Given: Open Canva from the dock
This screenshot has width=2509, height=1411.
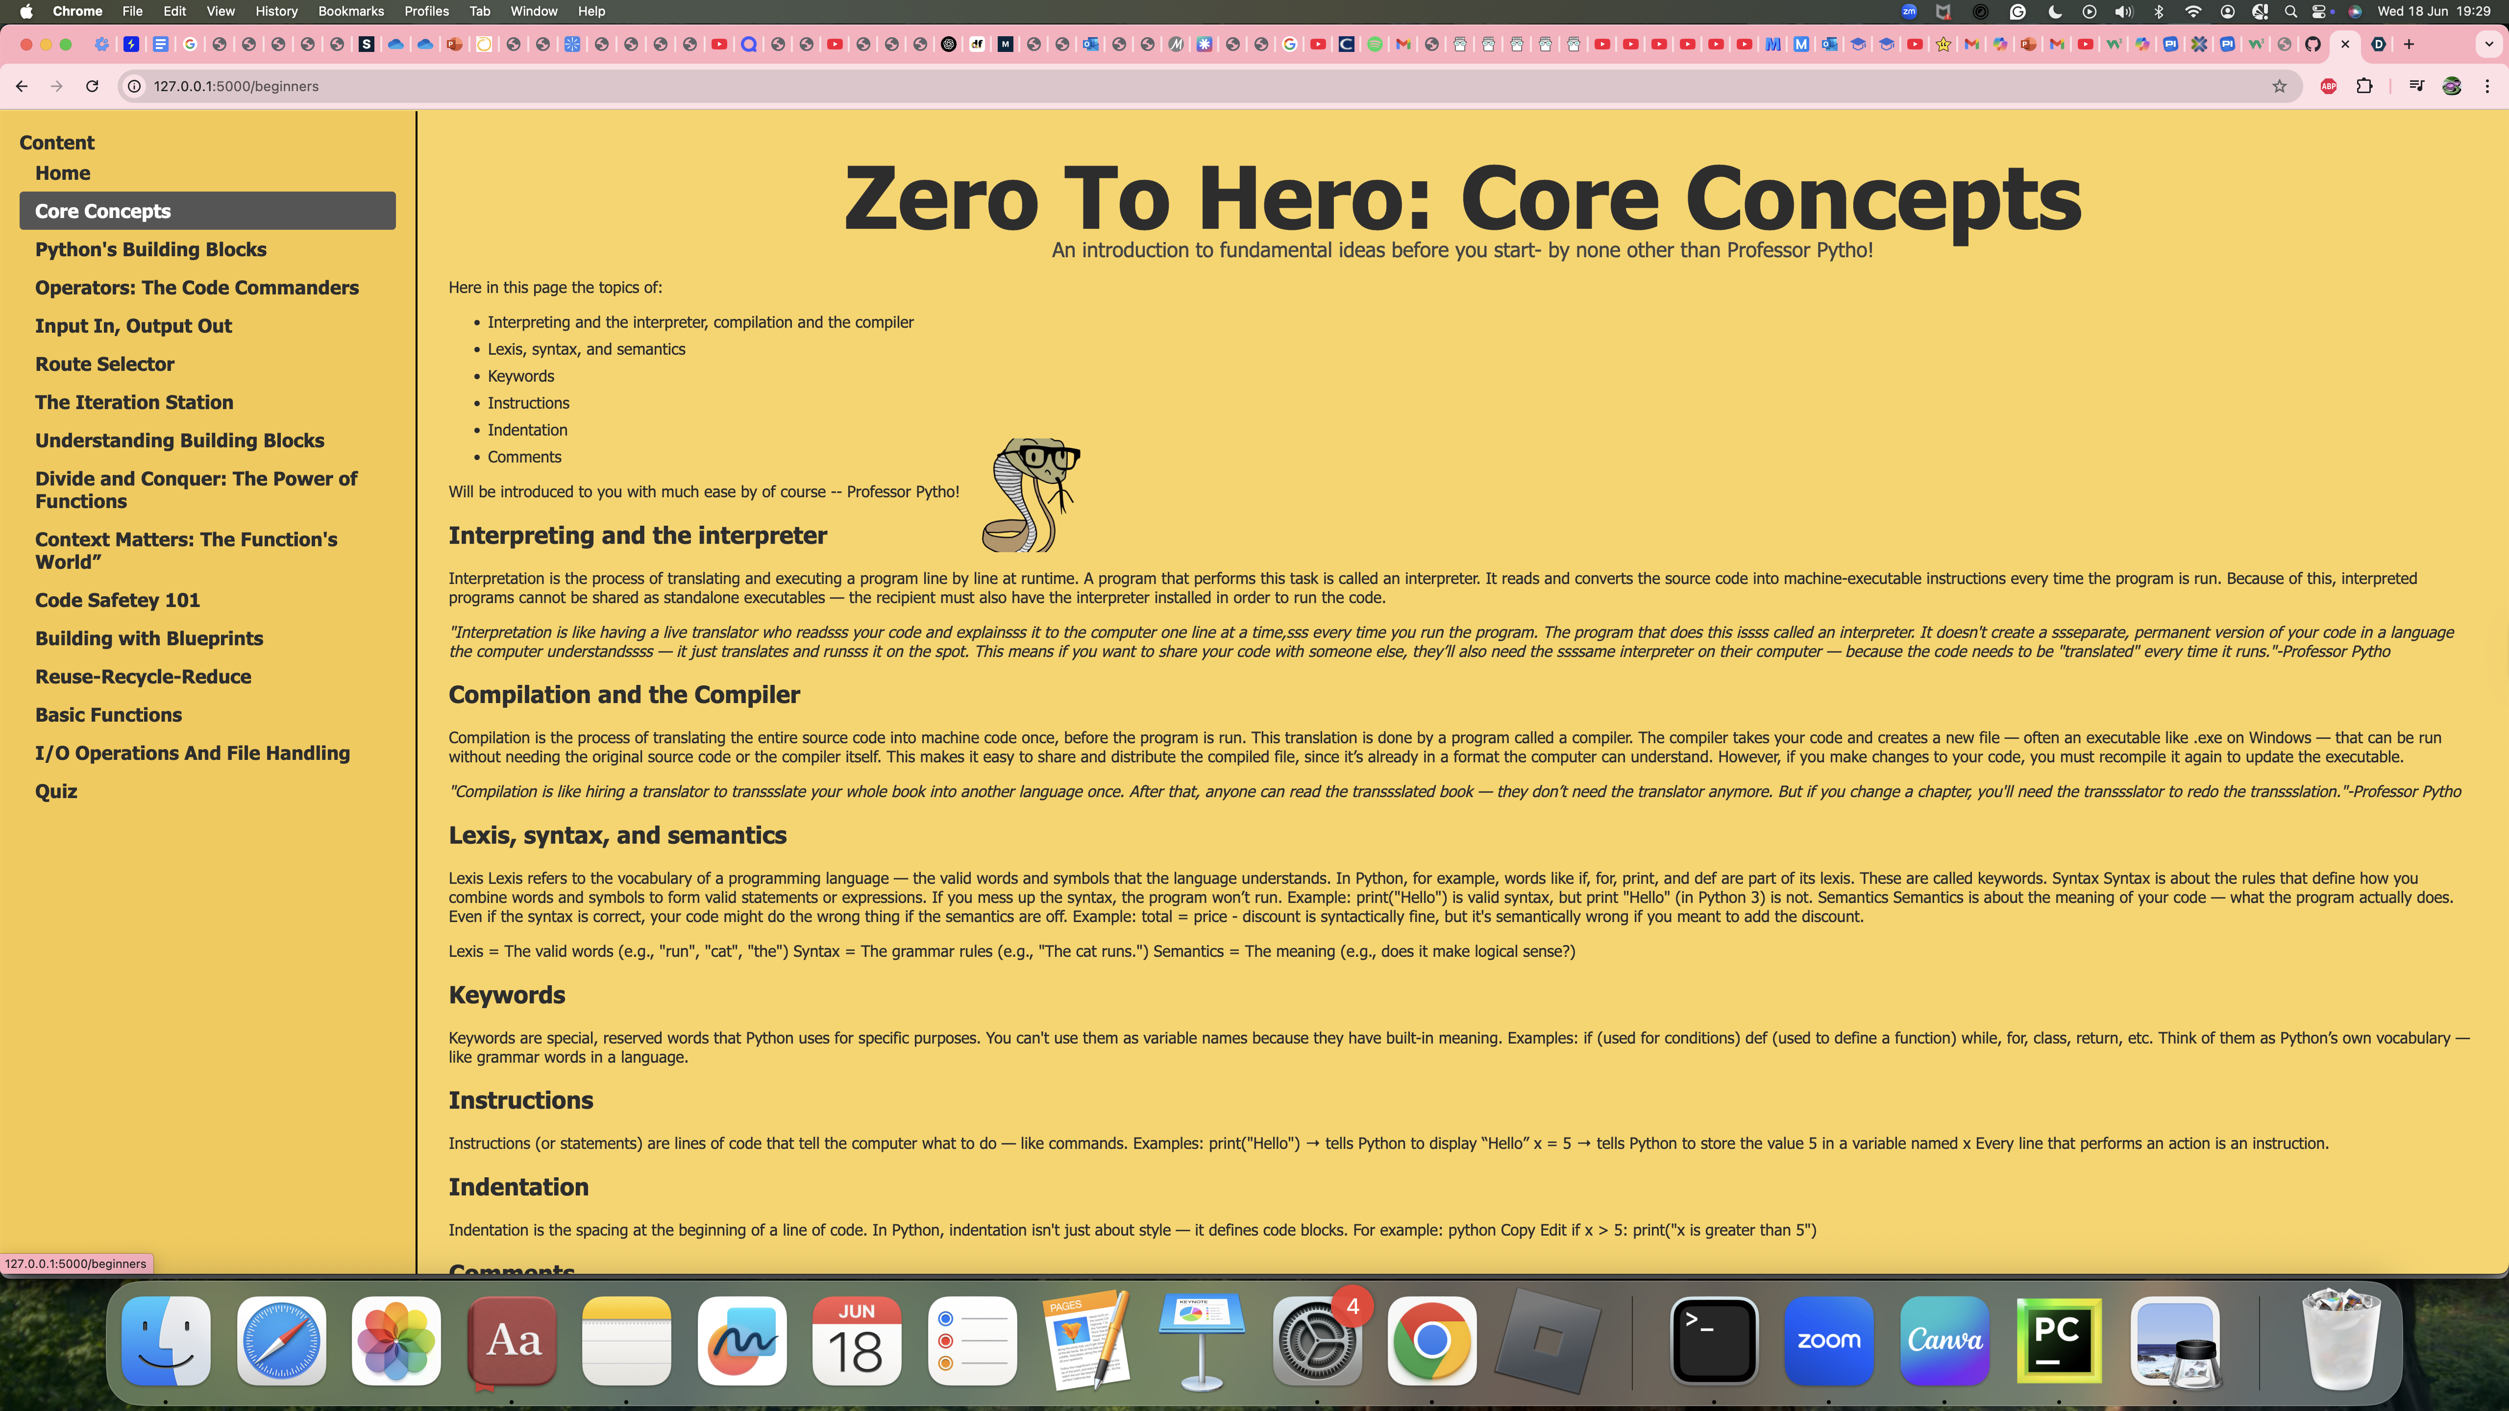Looking at the screenshot, I should [1944, 1340].
